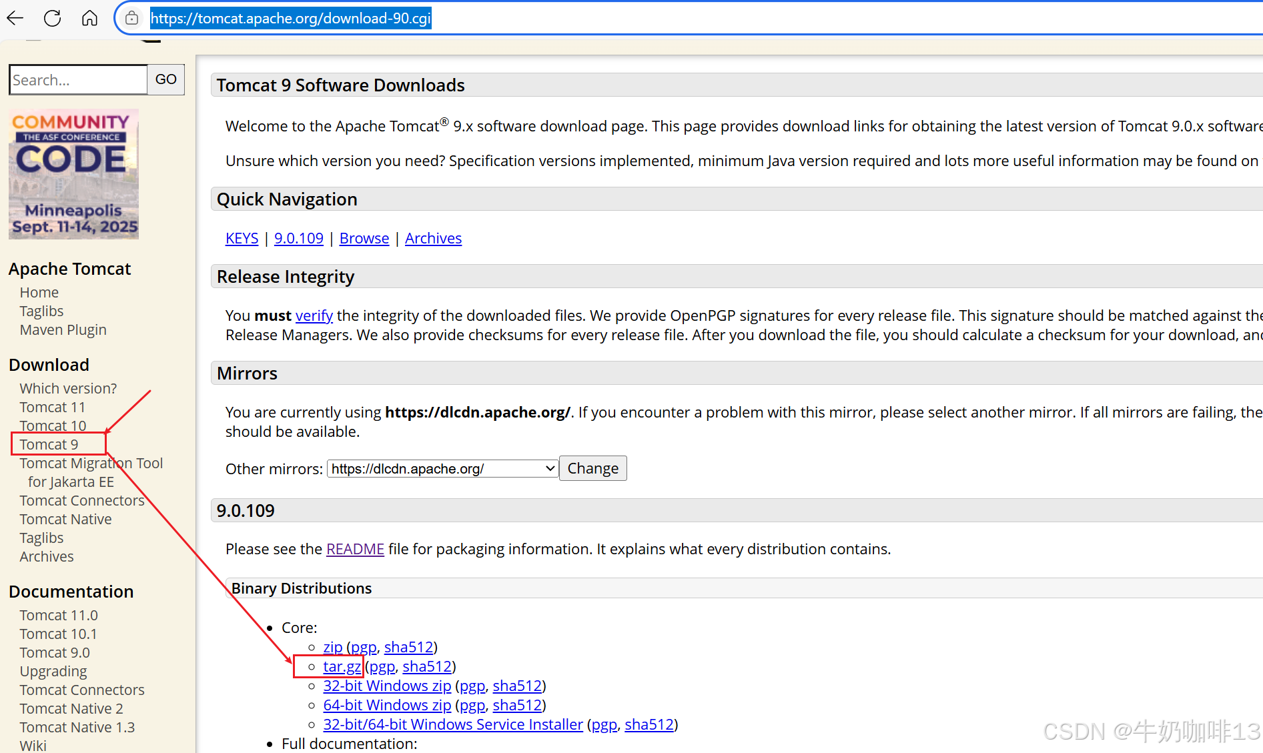This screenshot has width=1263, height=753.
Task: Open pgp signature for Core zip
Action: [x=364, y=647]
